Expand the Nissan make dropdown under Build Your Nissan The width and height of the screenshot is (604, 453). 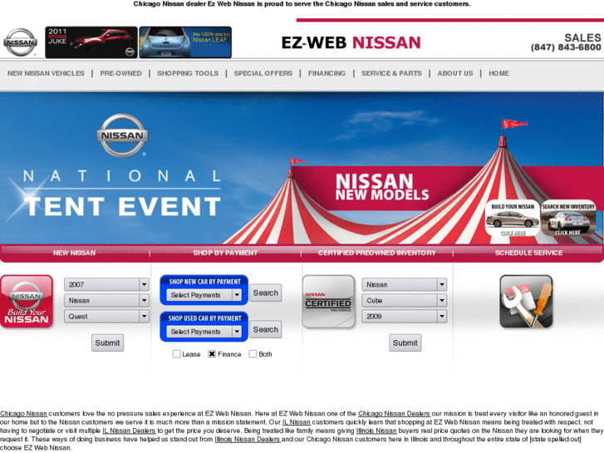coord(106,300)
